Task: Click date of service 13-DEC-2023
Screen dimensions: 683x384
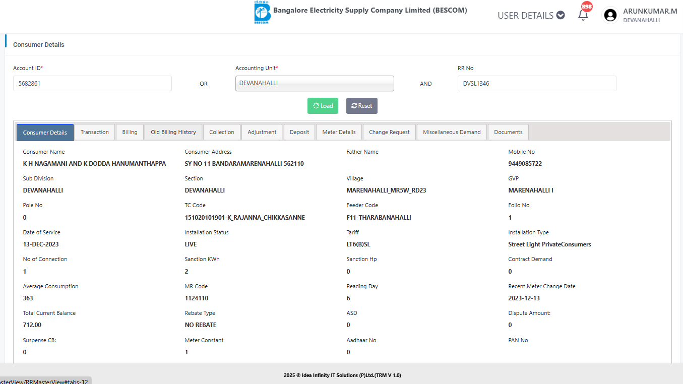Action: point(41,244)
